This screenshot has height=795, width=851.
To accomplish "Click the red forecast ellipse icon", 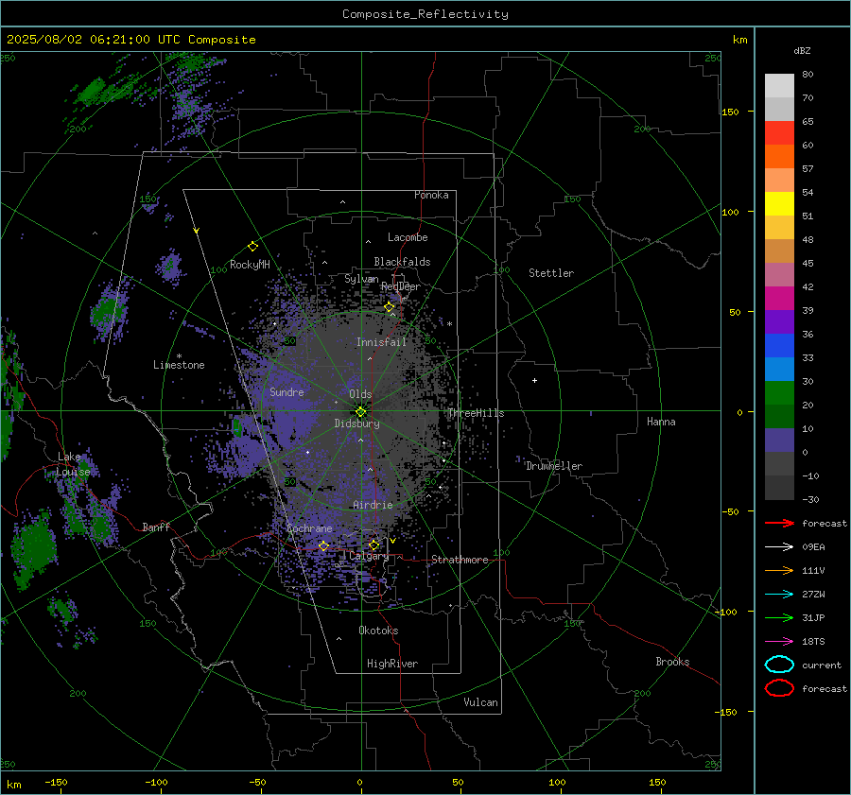I will (x=779, y=688).
